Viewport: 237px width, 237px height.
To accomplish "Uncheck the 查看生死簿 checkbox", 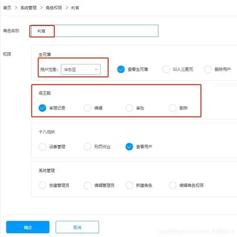I will (121, 69).
